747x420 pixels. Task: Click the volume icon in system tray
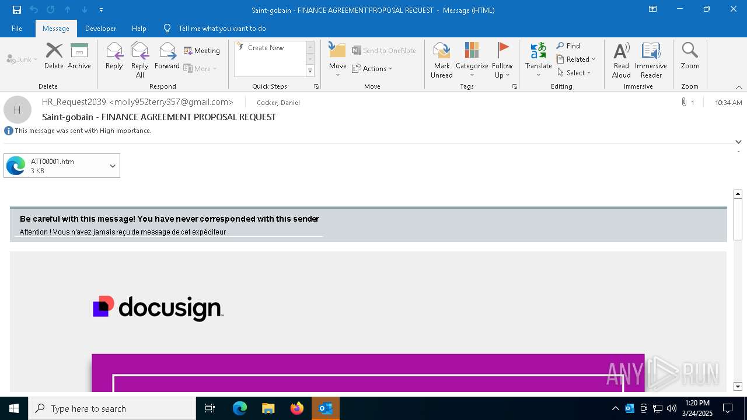click(x=672, y=408)
